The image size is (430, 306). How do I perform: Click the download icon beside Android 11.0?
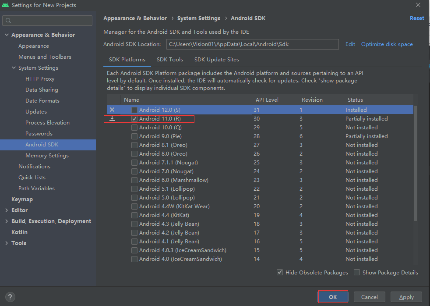112,118
